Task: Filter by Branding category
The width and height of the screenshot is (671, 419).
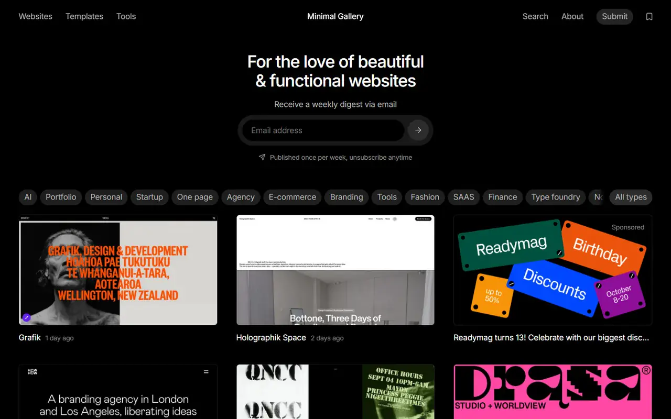Action: coord(347,197)
